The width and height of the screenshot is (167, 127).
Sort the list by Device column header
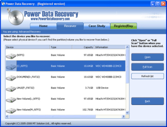(27, 47)
